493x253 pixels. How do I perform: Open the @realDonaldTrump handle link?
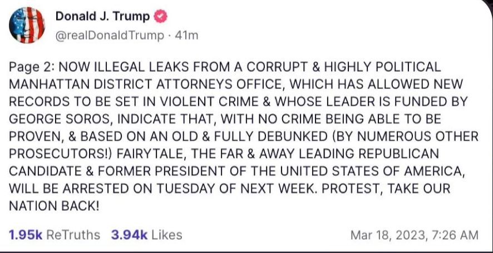click(110, 35)
